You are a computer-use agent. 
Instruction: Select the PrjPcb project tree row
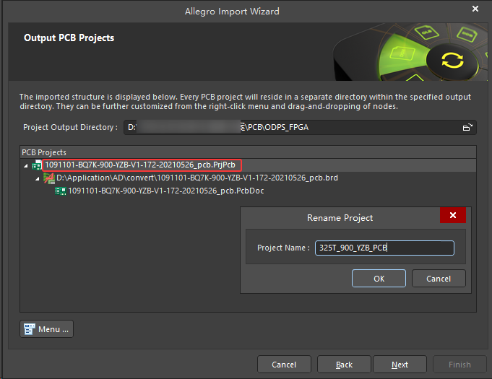pos(248,165)
